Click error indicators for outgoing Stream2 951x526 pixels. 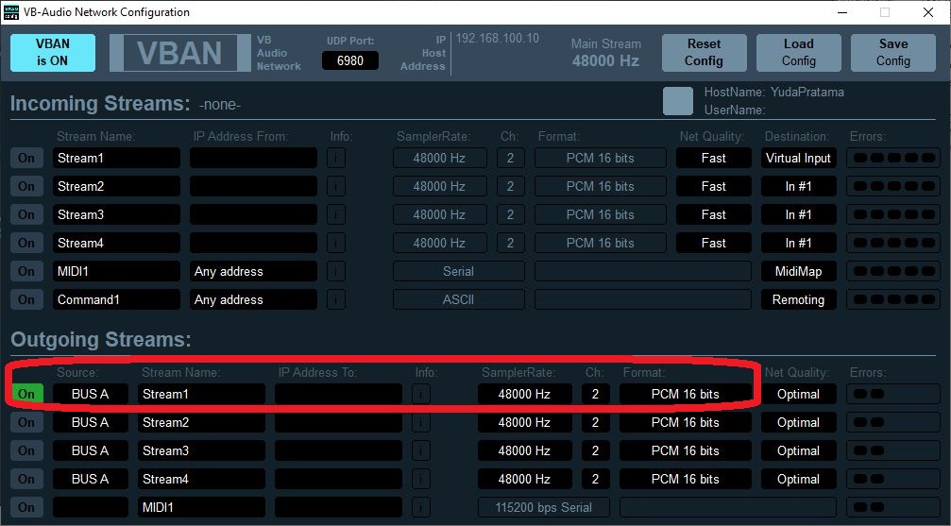click(x=893, y=422)
